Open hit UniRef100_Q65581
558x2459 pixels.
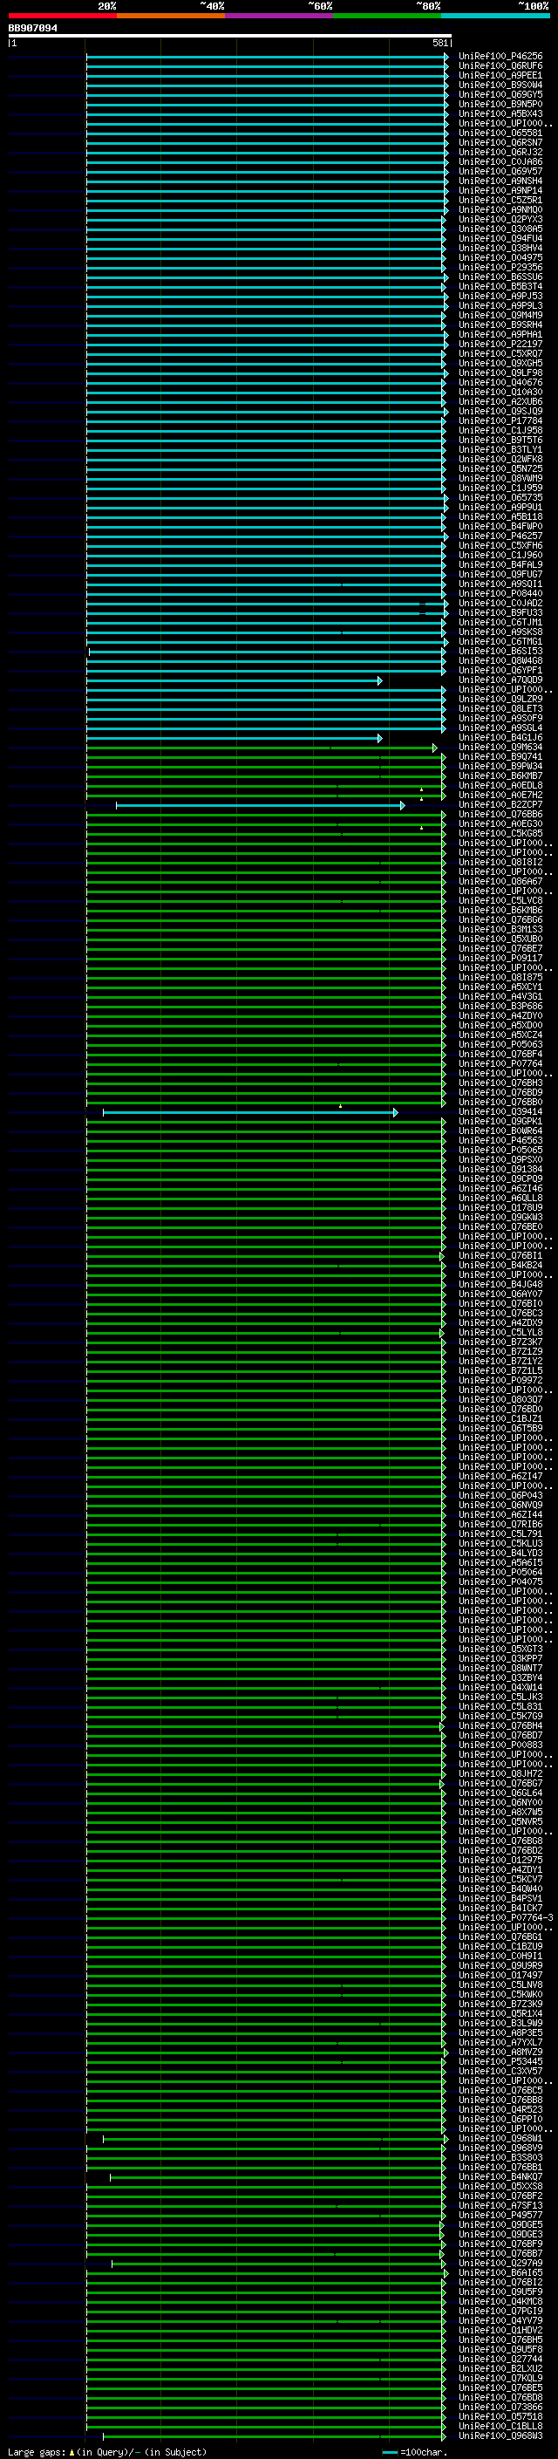coord(500,133)
